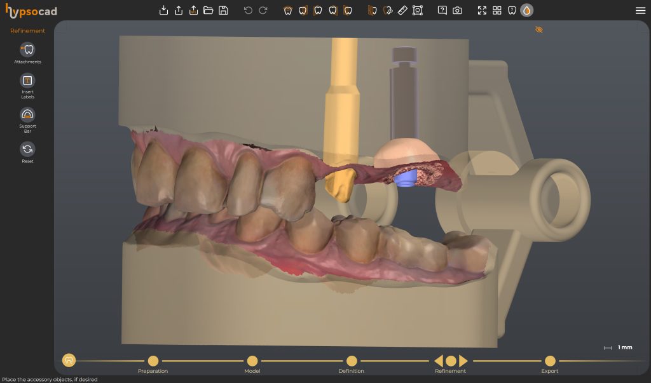Switch to the Export step
Viewport: 651px width, 383px height.
pos(550,361)
